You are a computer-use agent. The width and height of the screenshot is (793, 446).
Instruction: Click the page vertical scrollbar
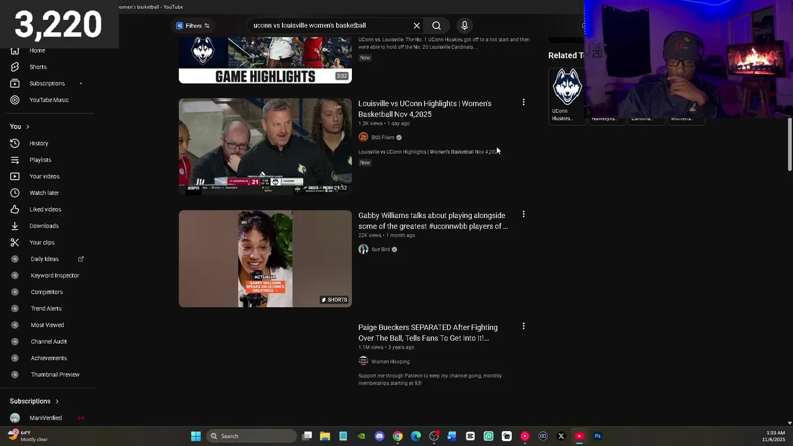[x=789, y=144]
